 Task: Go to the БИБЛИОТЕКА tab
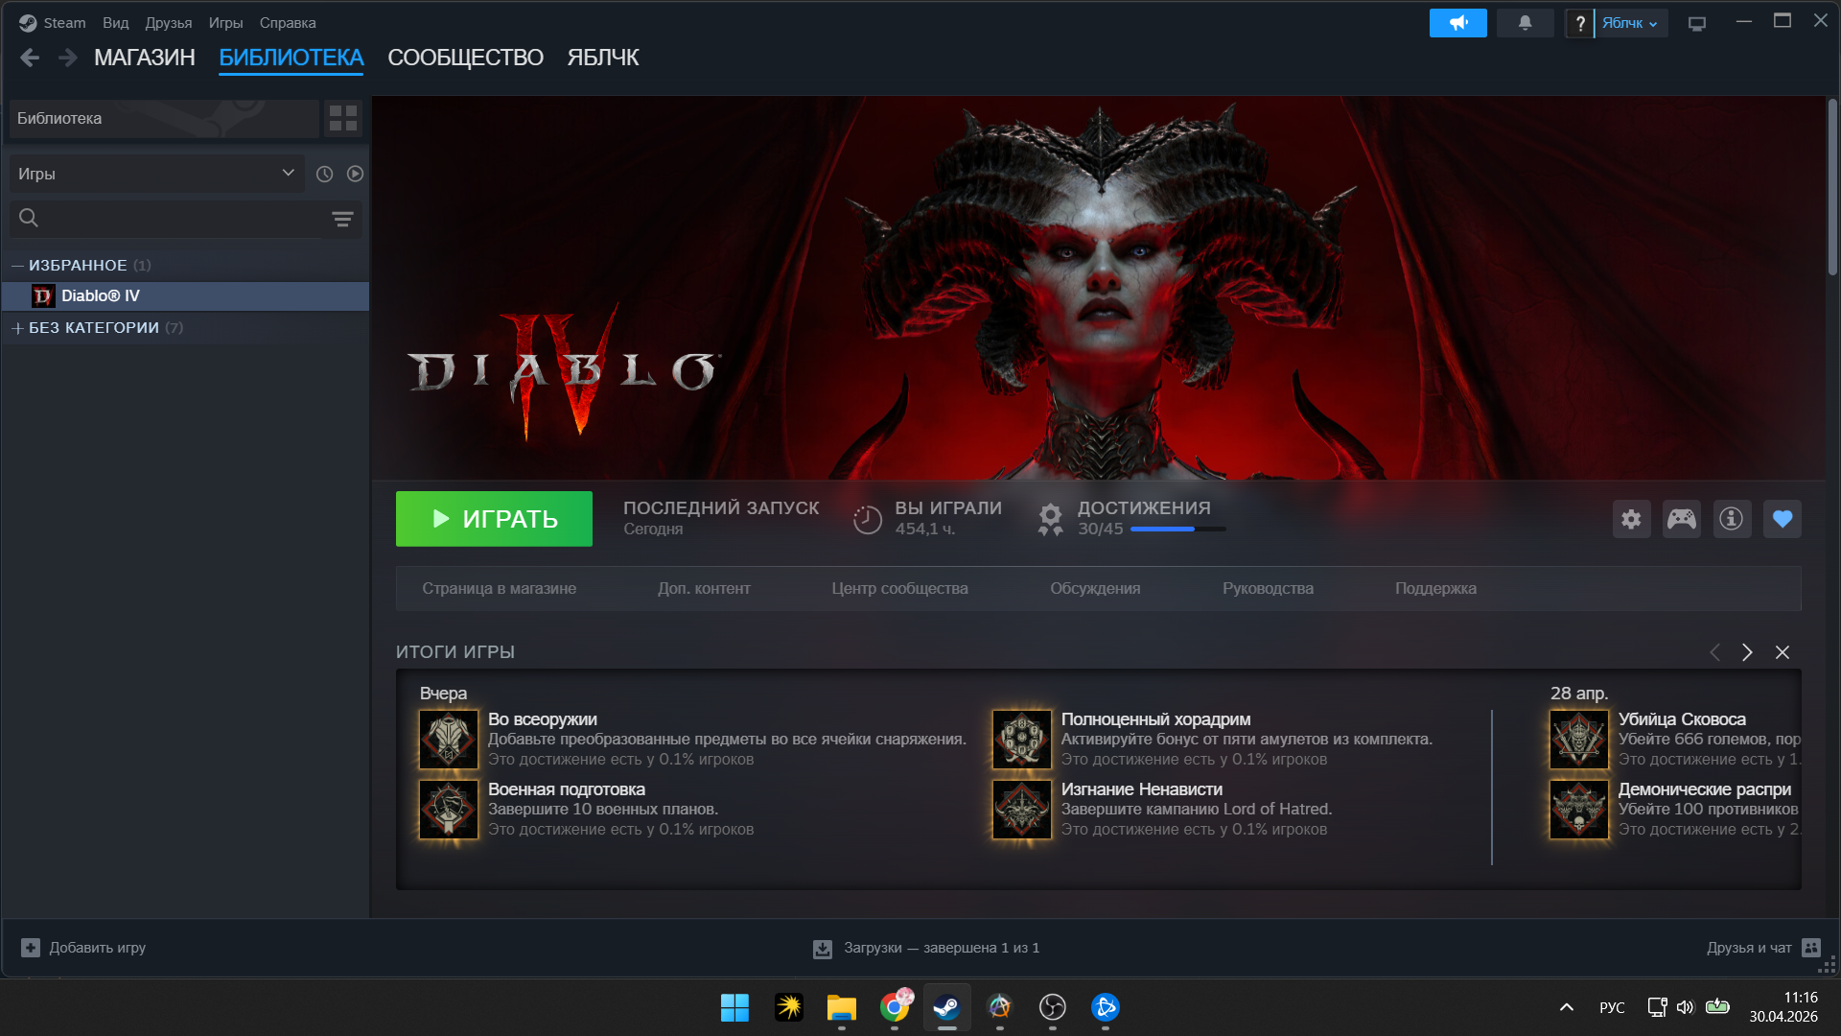tap(291, 58)
